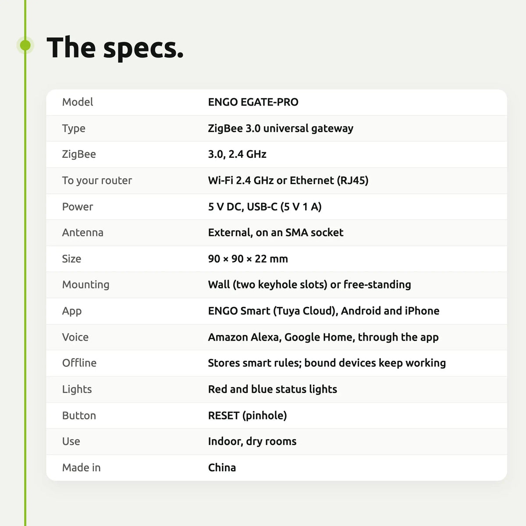
Task: Click the Wi-Fi 2.4 GHz or Ethernet value
Action: pos(288,181)
